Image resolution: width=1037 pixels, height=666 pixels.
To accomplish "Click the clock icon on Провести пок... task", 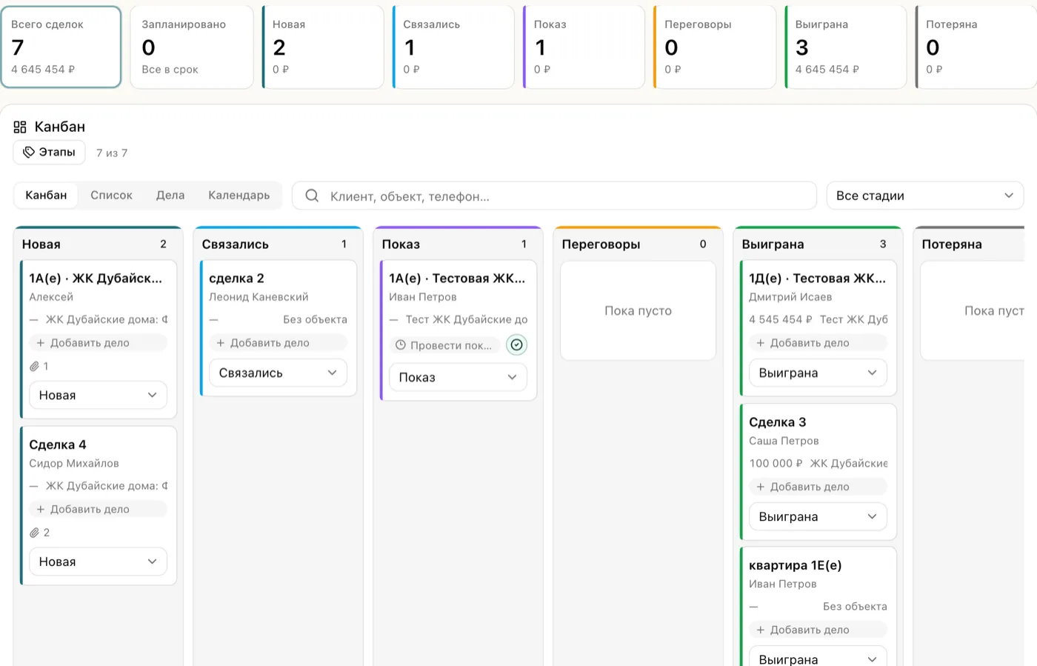I will 401,345.
